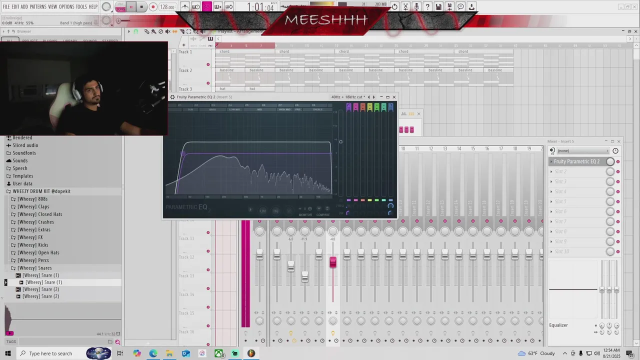Screen dimensions: 640x360
Task: Click the red selected mixer fader handle
Action: [x=333, y=262]
